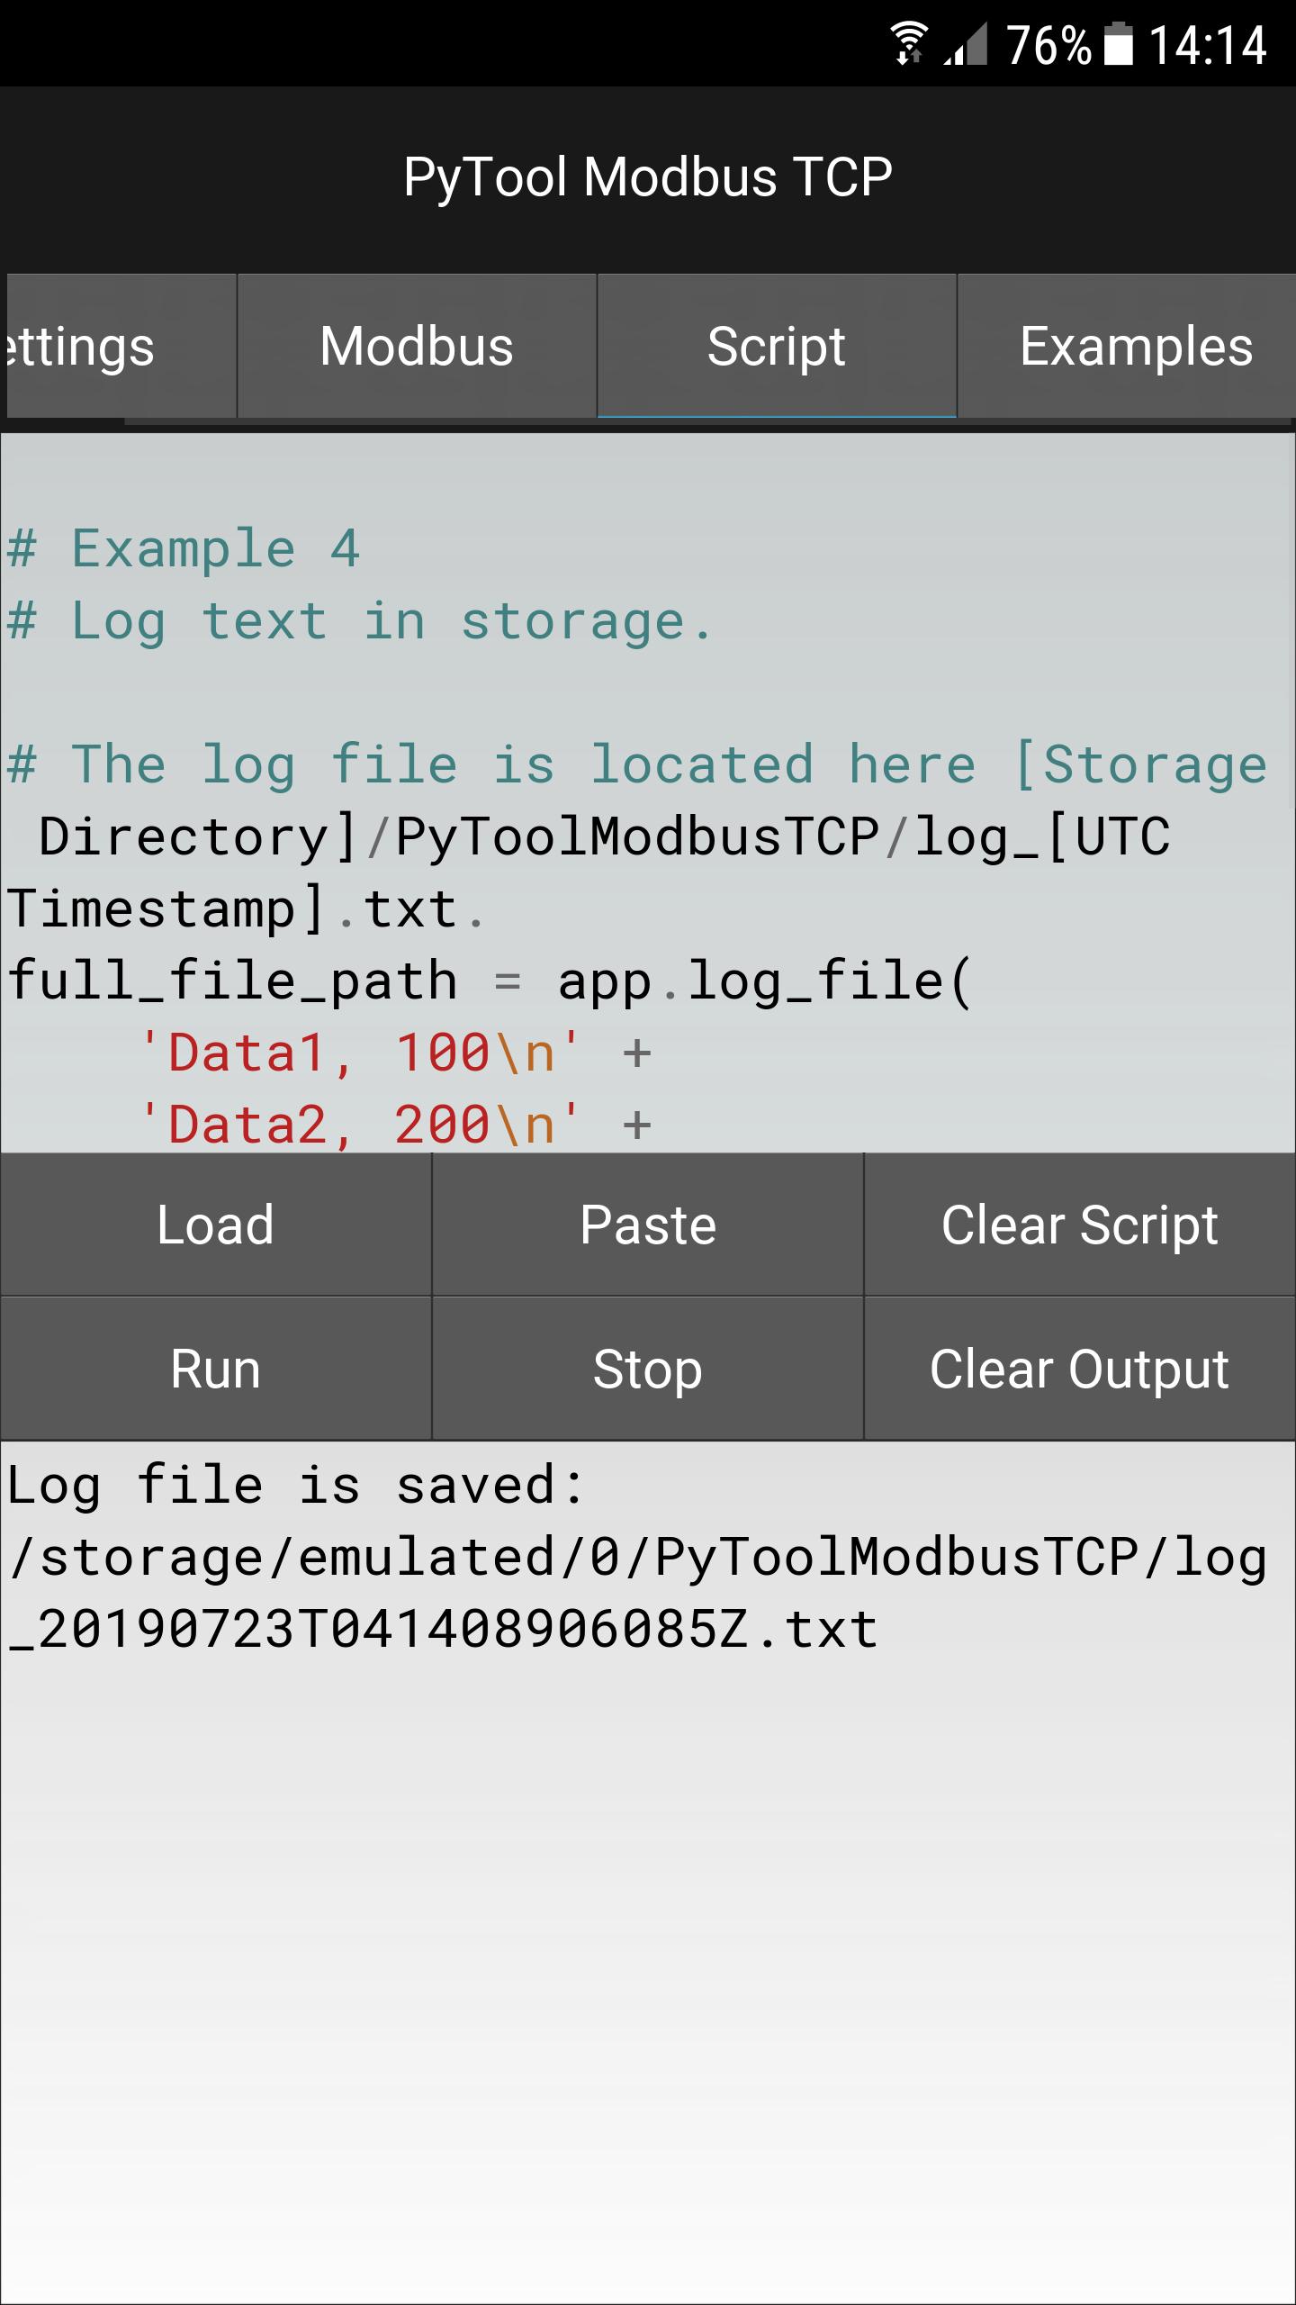
Task: Tap the WiFi status icon
Action: point(909,44)
